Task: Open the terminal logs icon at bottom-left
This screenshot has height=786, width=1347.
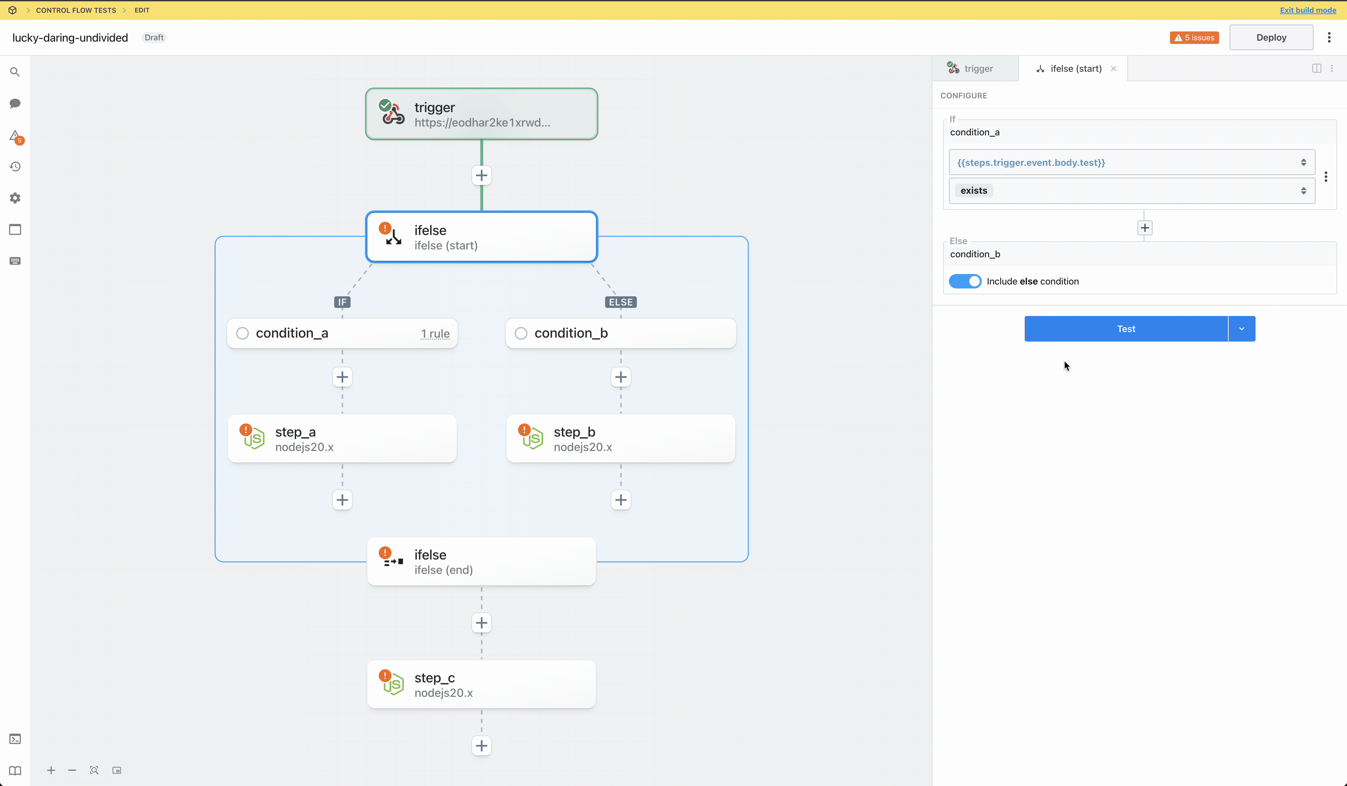Action: click(x=15, y=739)
